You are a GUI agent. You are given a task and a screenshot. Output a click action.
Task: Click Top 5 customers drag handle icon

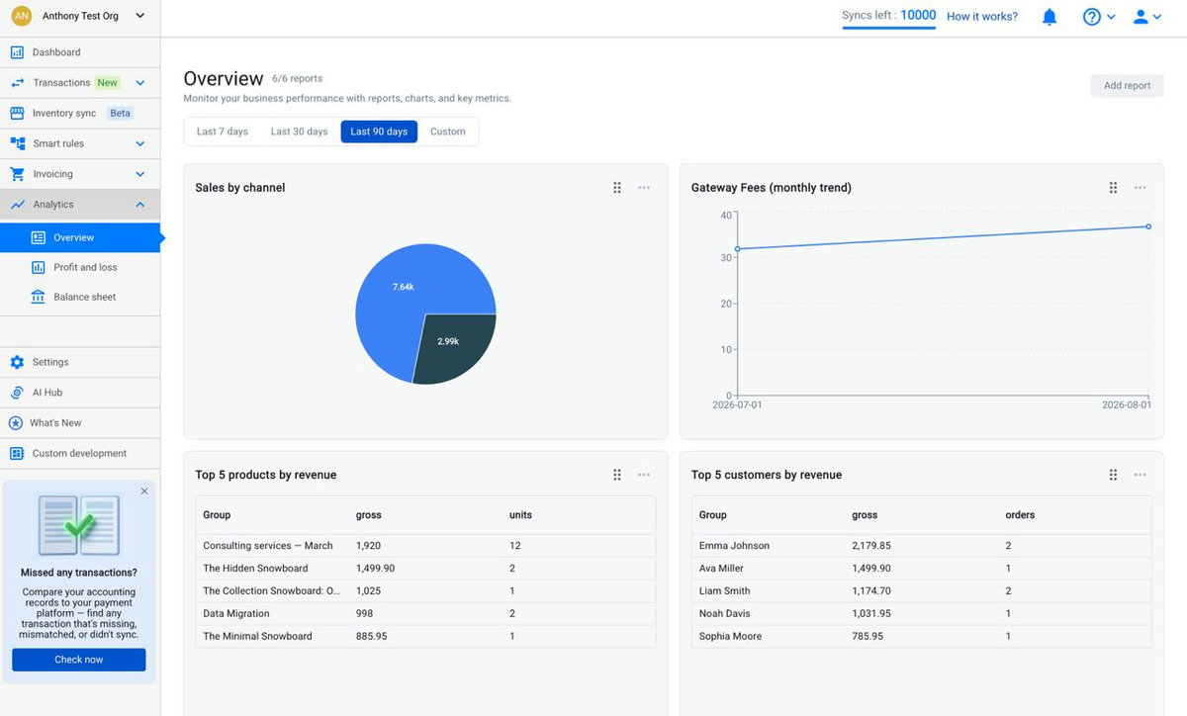point(1113,475)
